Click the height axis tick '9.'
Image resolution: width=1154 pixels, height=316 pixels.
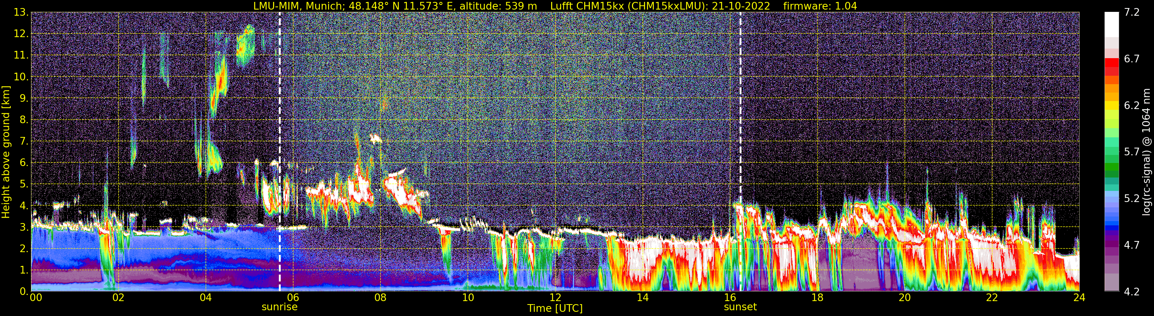(x=23, y=98)
